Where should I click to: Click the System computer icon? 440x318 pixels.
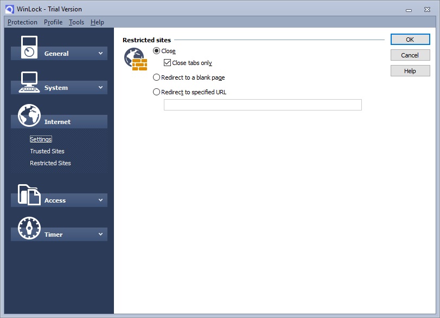coord(29,82)
